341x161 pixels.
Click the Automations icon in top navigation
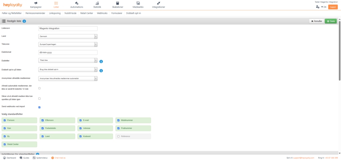click(77, 3)
